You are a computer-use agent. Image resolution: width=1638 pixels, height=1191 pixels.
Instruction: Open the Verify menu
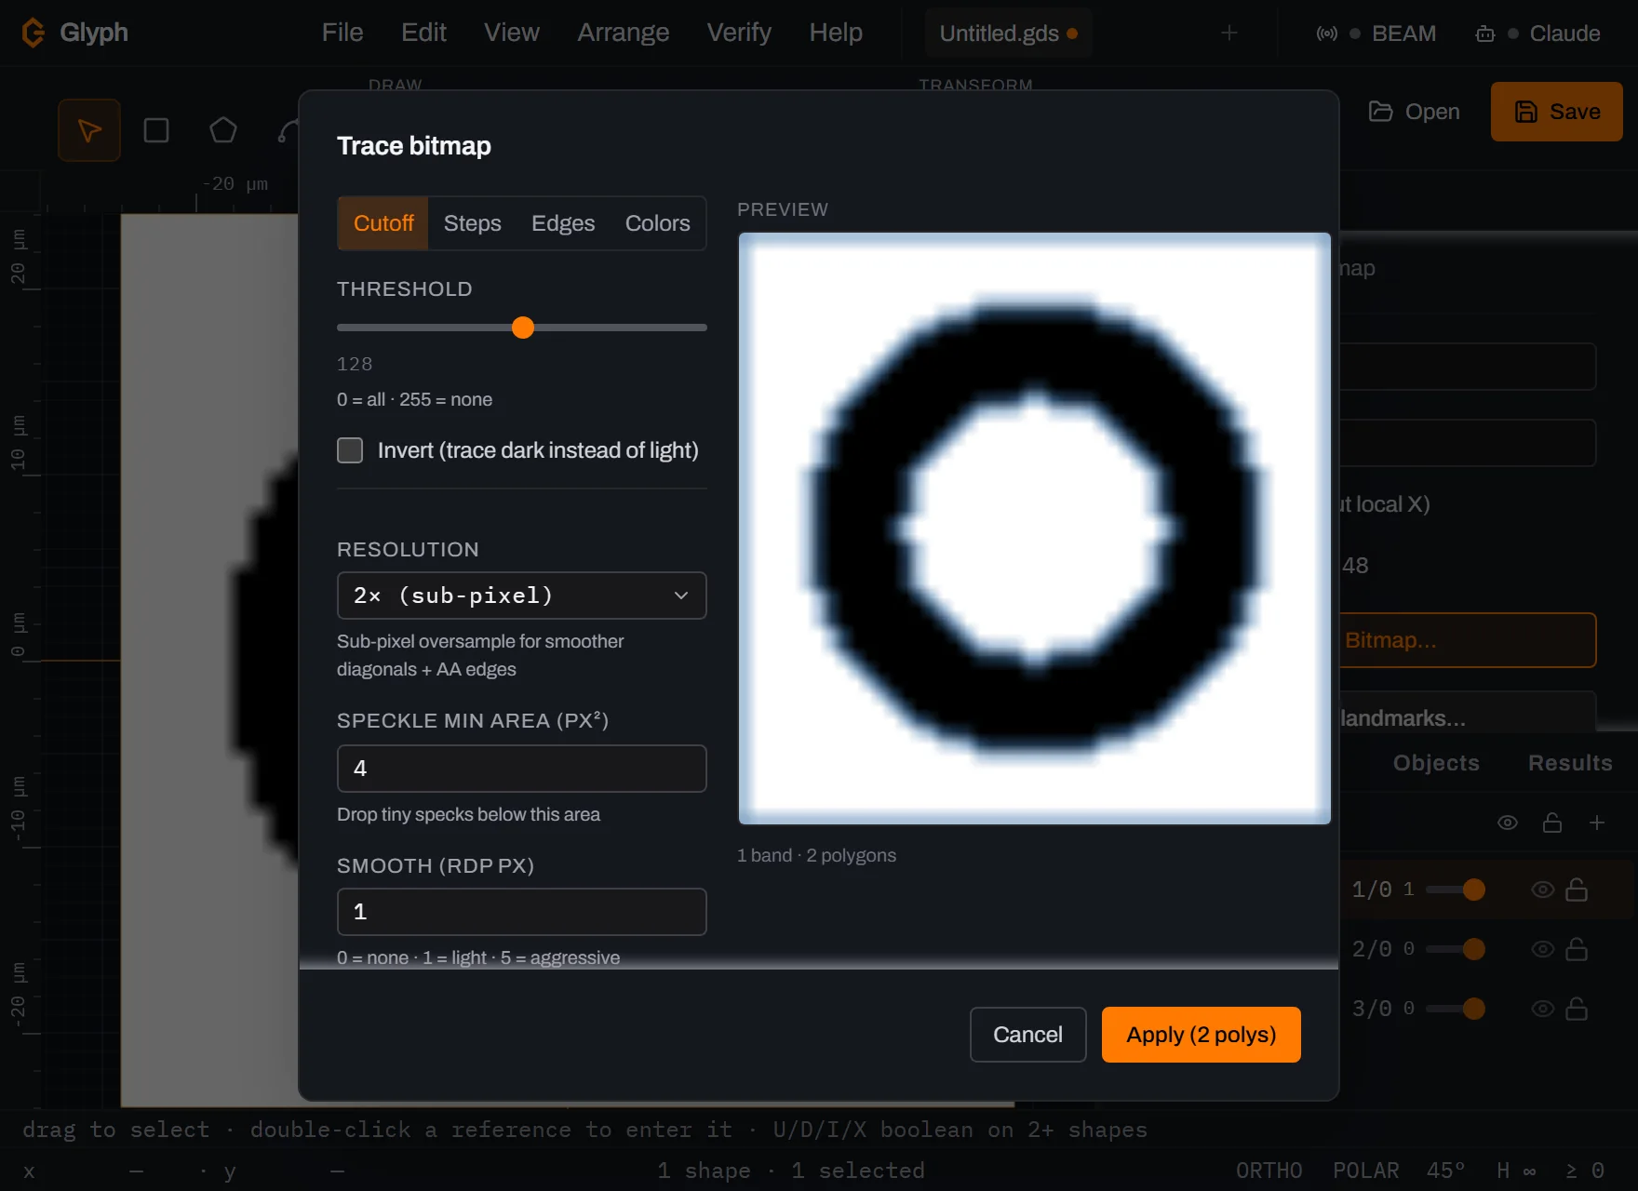pos(739,33)
